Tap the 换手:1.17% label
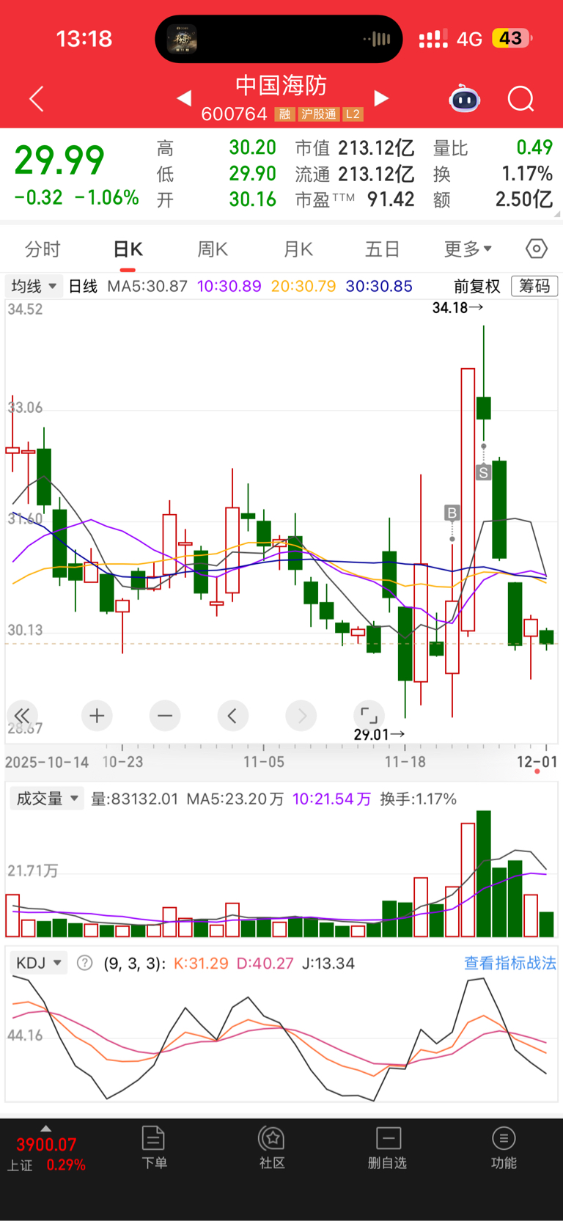Screen dimensions: 563x1221 point(419,799)
